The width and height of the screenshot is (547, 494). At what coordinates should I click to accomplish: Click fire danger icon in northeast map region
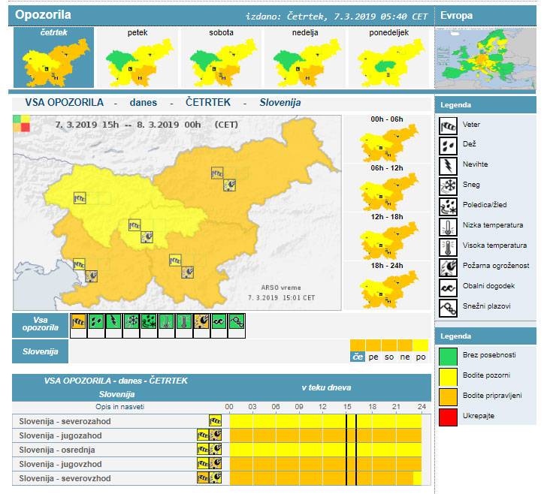coord(230,183)
